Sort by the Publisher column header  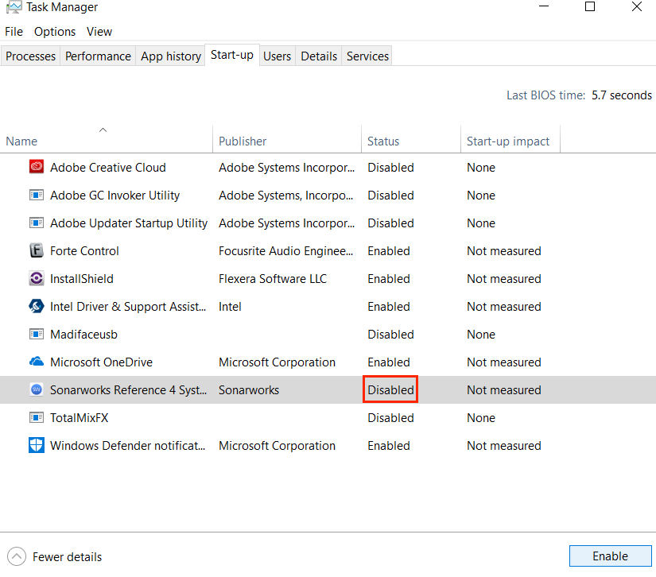coord(287,139)
